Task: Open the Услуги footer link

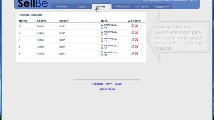Action: pos(109,84)
